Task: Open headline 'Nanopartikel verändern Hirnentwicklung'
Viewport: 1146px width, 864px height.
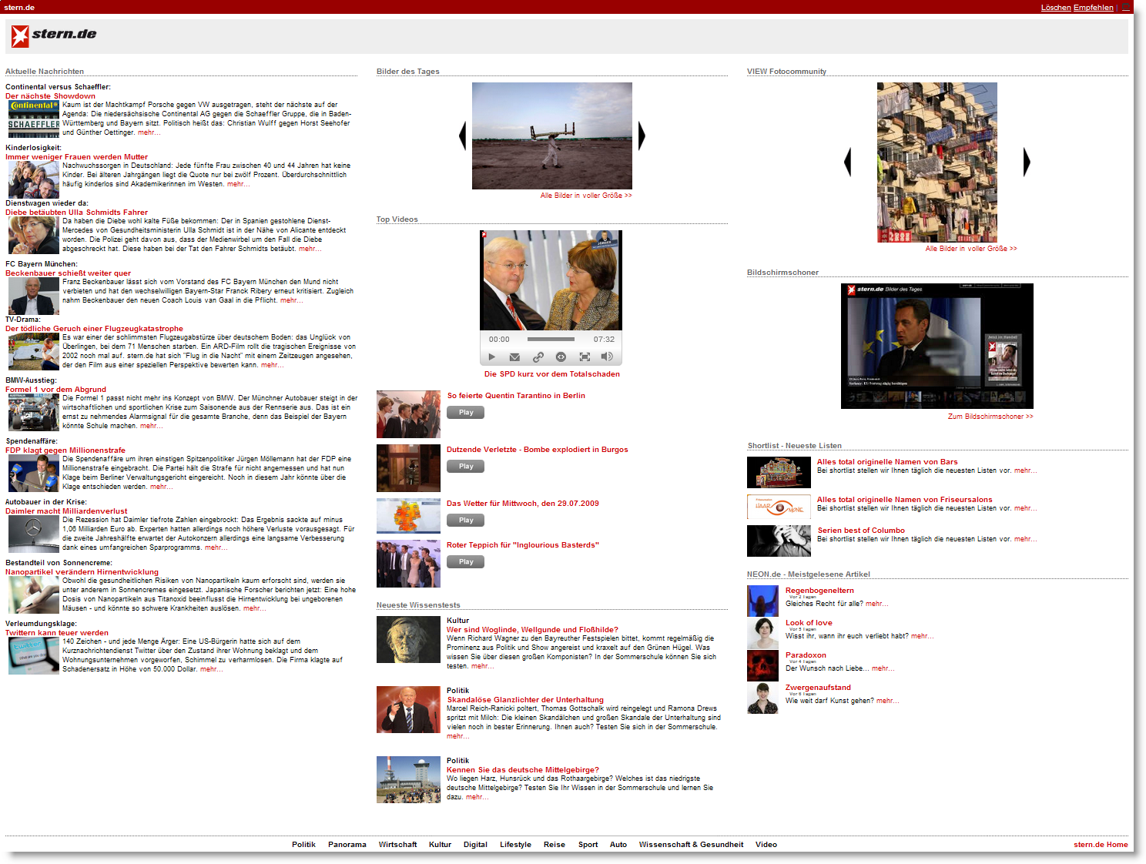Action: [82, 572]
